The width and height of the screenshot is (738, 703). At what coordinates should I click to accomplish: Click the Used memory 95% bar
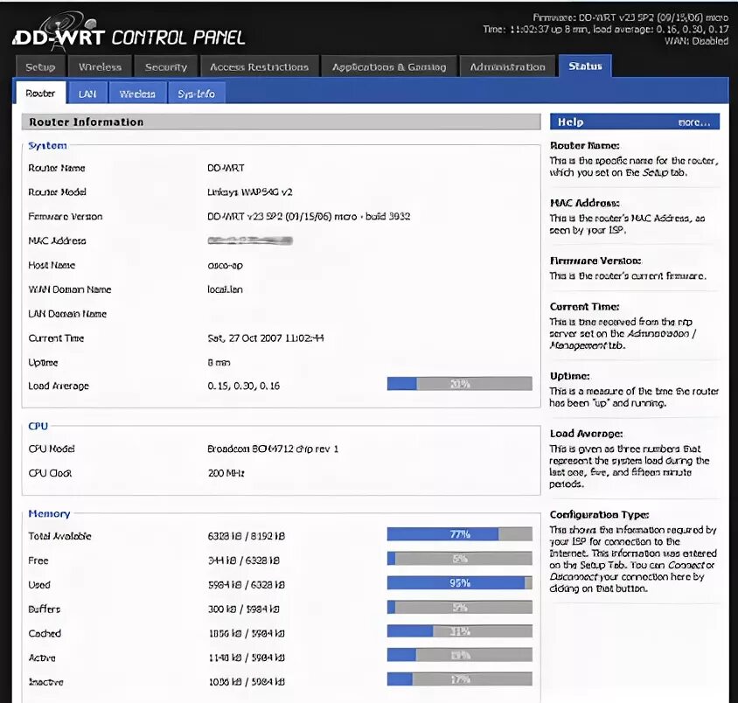[459, 582]
